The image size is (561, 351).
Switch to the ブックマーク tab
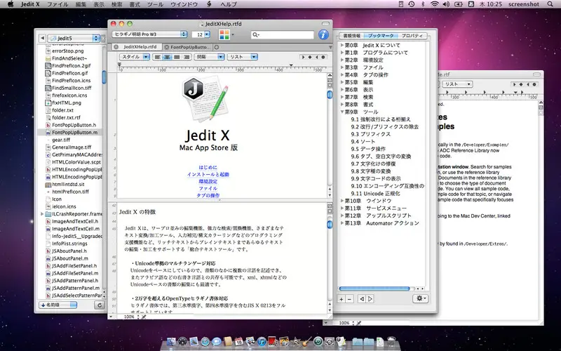(381, 36)
